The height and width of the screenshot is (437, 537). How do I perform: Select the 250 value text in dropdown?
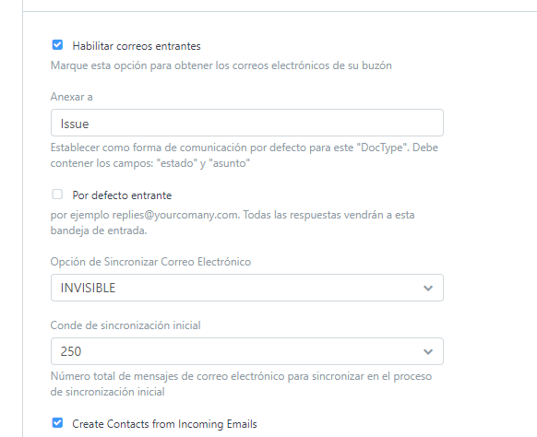tap(71, 352)
